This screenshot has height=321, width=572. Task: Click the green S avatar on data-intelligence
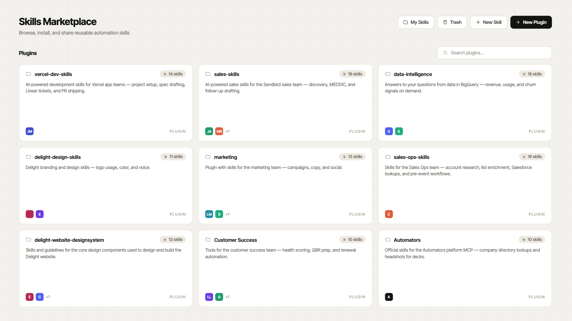(399, 131)
